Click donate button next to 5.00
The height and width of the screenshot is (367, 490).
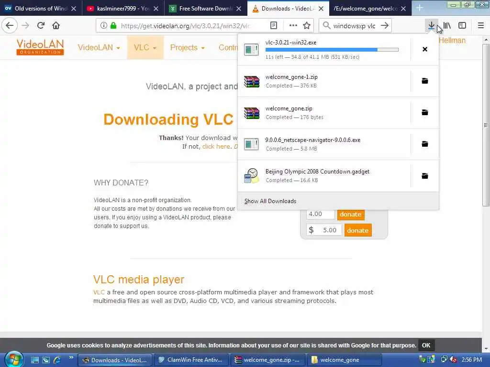point(358,230)
